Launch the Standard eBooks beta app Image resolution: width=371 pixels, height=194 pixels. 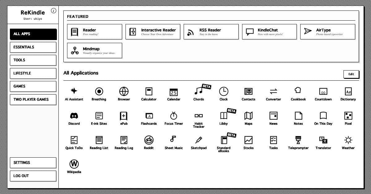pyautogui.click(x=224, y=142)
